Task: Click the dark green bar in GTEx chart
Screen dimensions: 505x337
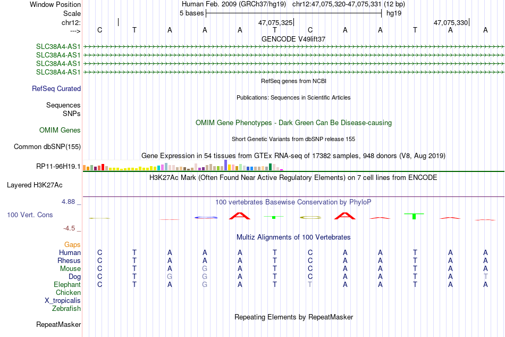Action: (270, 167)
